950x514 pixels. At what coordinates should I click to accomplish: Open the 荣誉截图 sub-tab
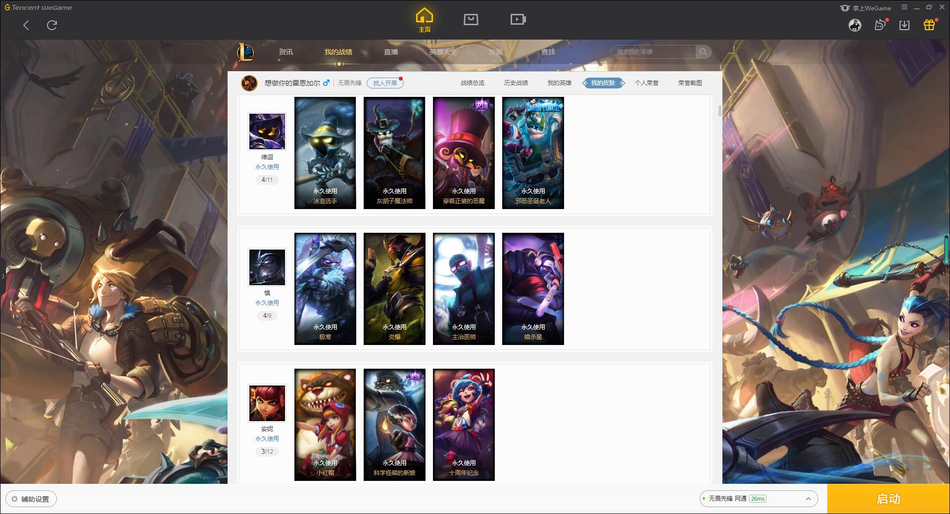690,83
